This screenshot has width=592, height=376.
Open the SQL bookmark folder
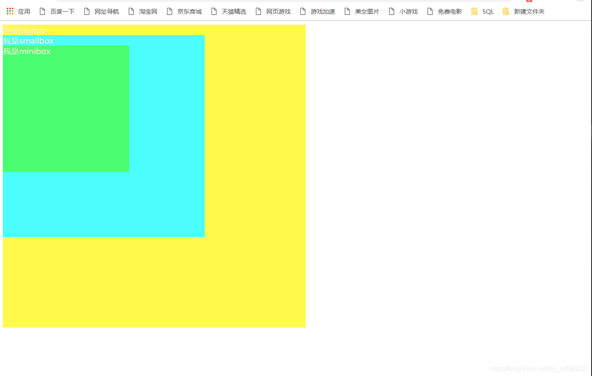(x=483, y=11)
